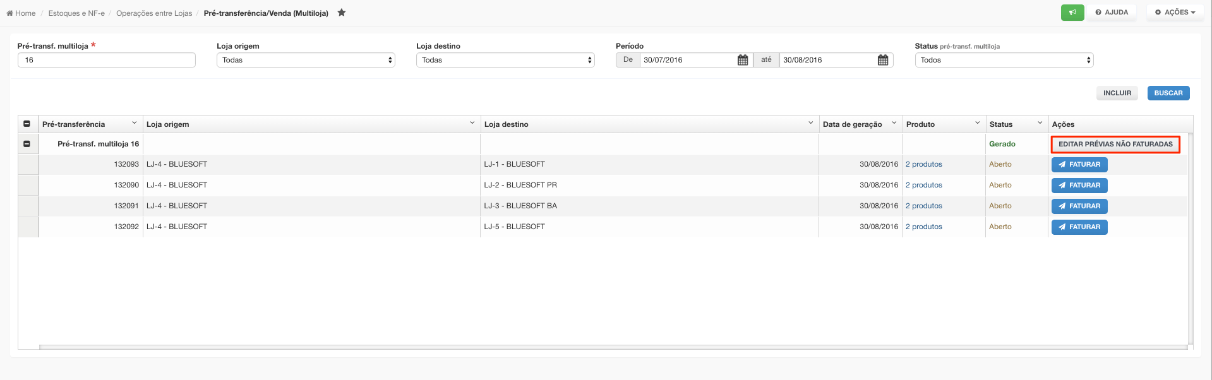This screenshot has height=380, width=1212.
Task: Click the INCLUIR button
Action: [x=1117, y=93]
